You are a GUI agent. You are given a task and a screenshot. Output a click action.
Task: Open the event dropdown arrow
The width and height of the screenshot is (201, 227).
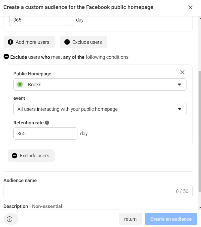coord(179,109)
